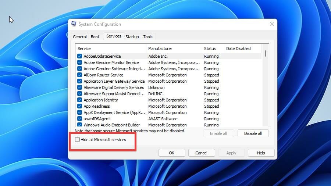Toggle Alienware Digital Delivery Services checkbox
The width and height of the screenshot is (331, 186).
pyautogui.click(x=79, y=87)
